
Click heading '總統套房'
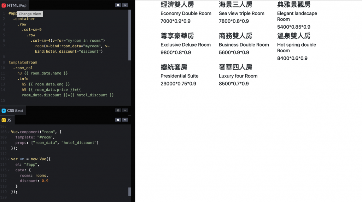[174, 67]
